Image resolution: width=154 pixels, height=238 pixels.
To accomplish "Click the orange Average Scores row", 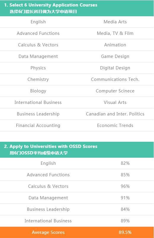I will [77, 232].
